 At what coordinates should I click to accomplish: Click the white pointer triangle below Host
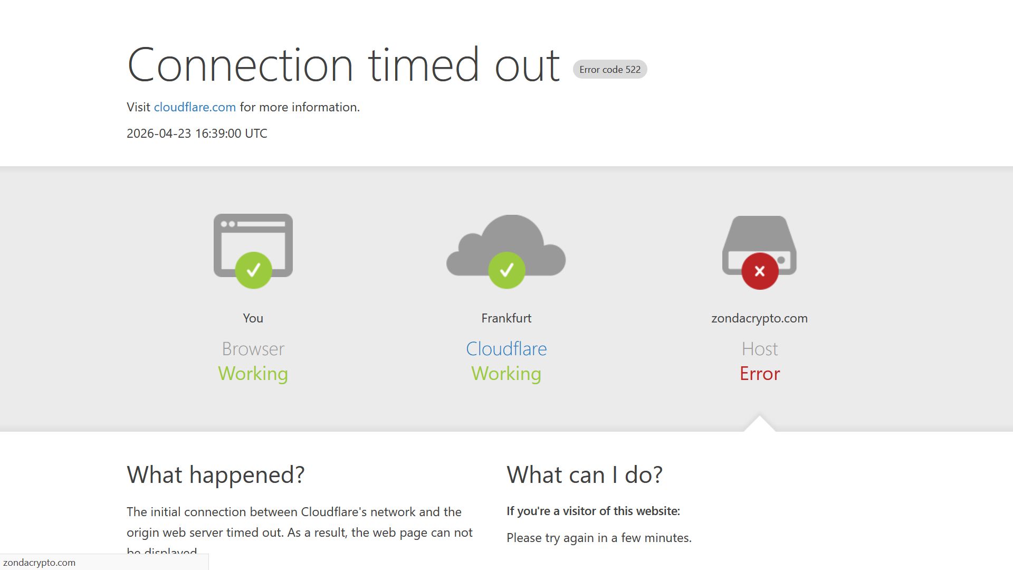coord(759,425)
